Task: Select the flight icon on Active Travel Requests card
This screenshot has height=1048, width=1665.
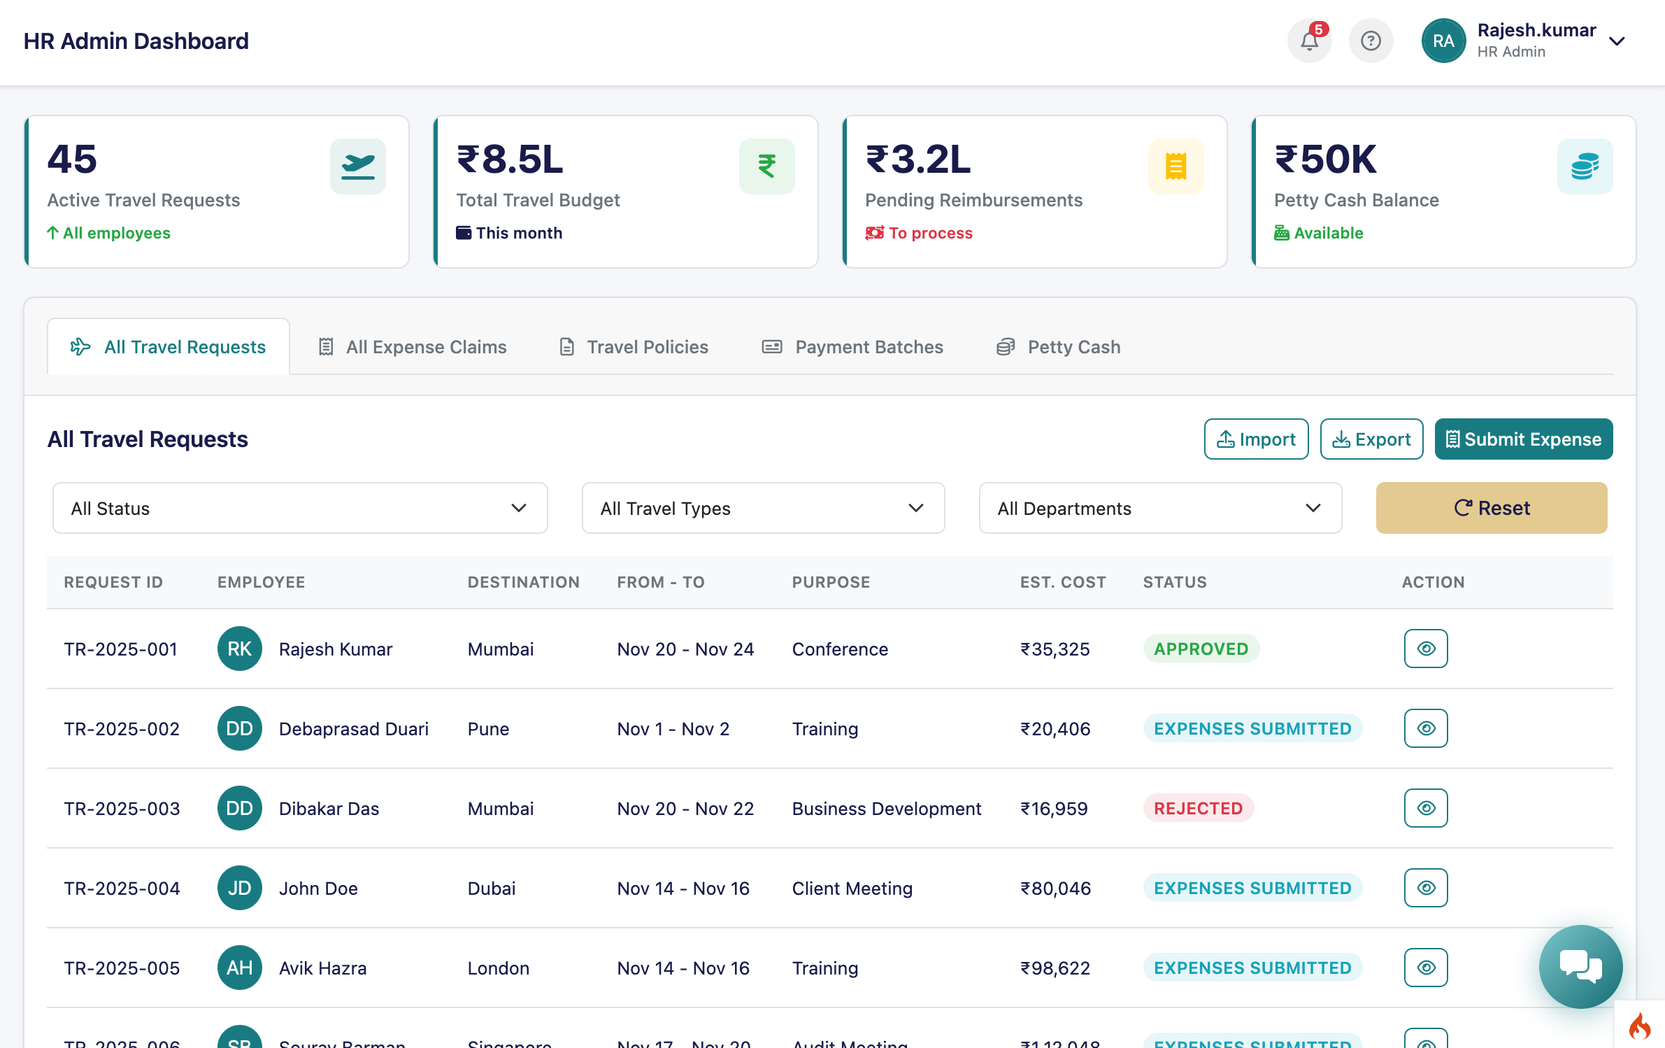Action: pyautogui.click(x=357, y=166)
